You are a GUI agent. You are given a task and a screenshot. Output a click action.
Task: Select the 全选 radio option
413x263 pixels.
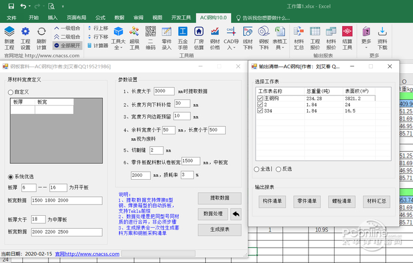click(x=257, y=169)
